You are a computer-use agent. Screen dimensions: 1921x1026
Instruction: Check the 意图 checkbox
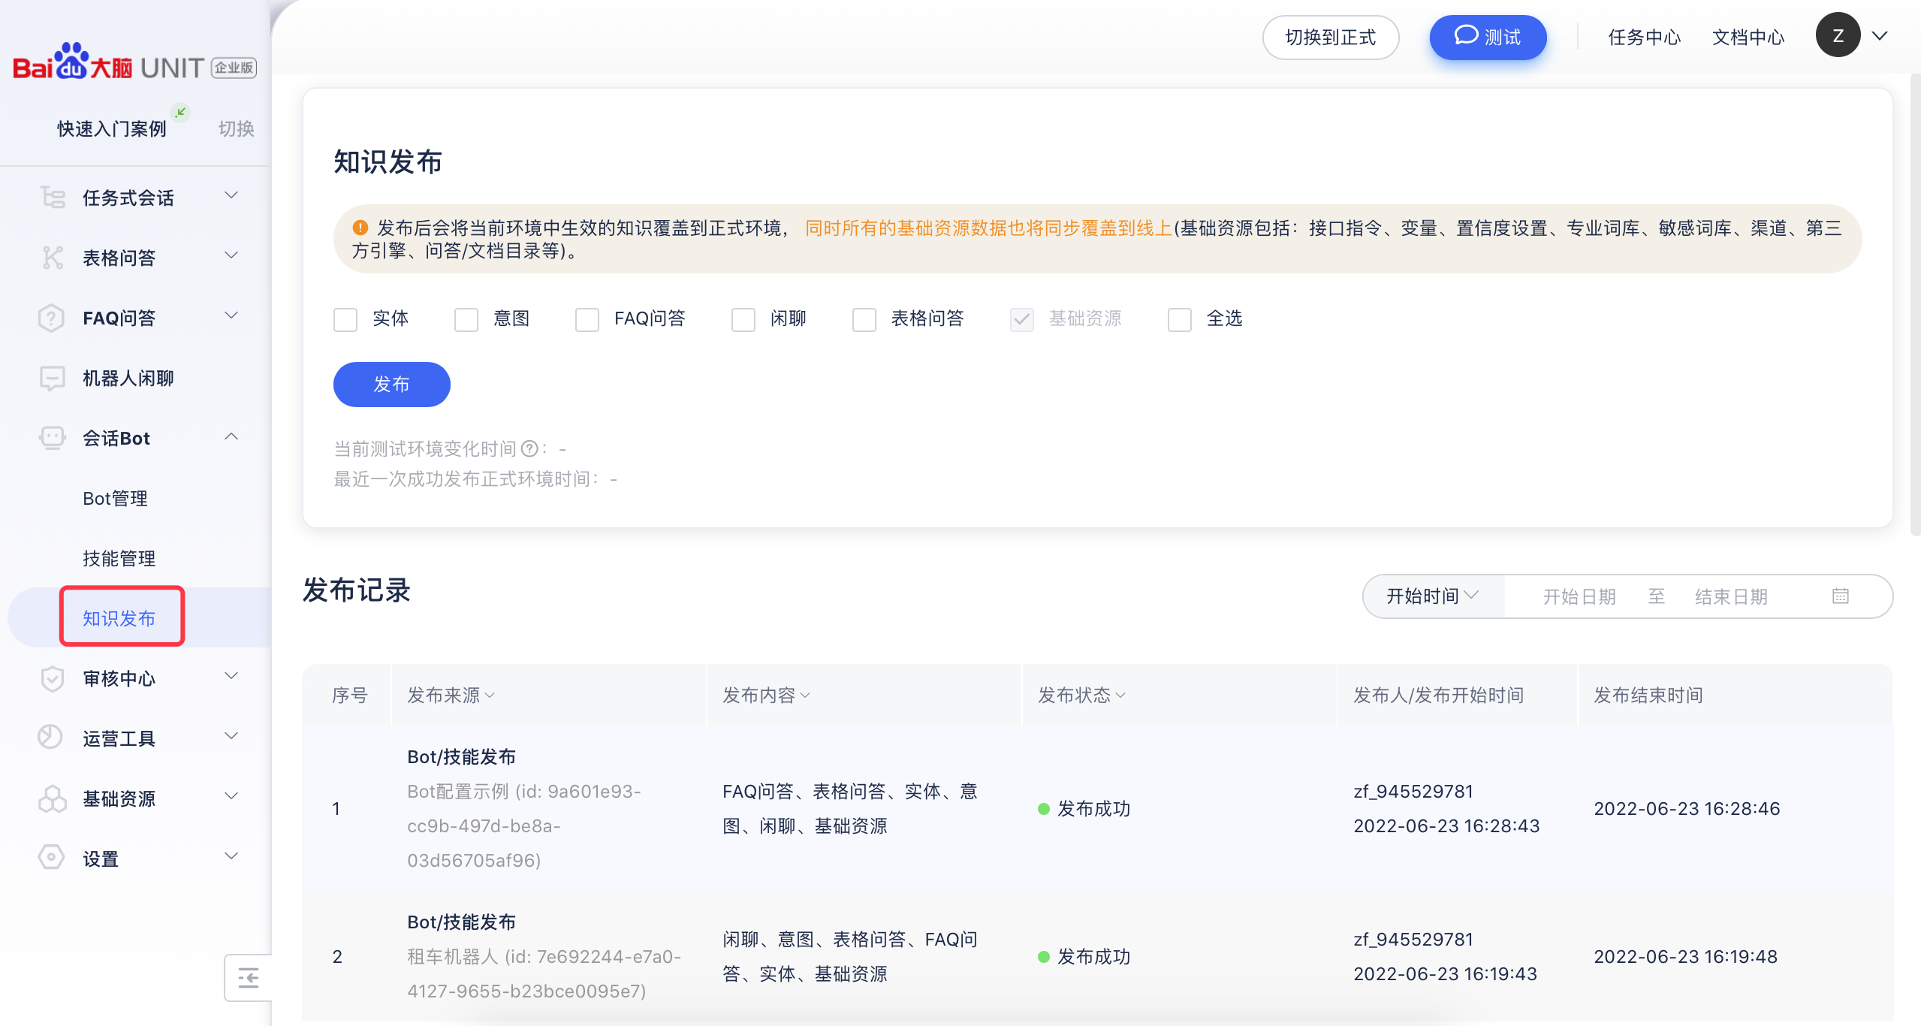tap(466, 319)
